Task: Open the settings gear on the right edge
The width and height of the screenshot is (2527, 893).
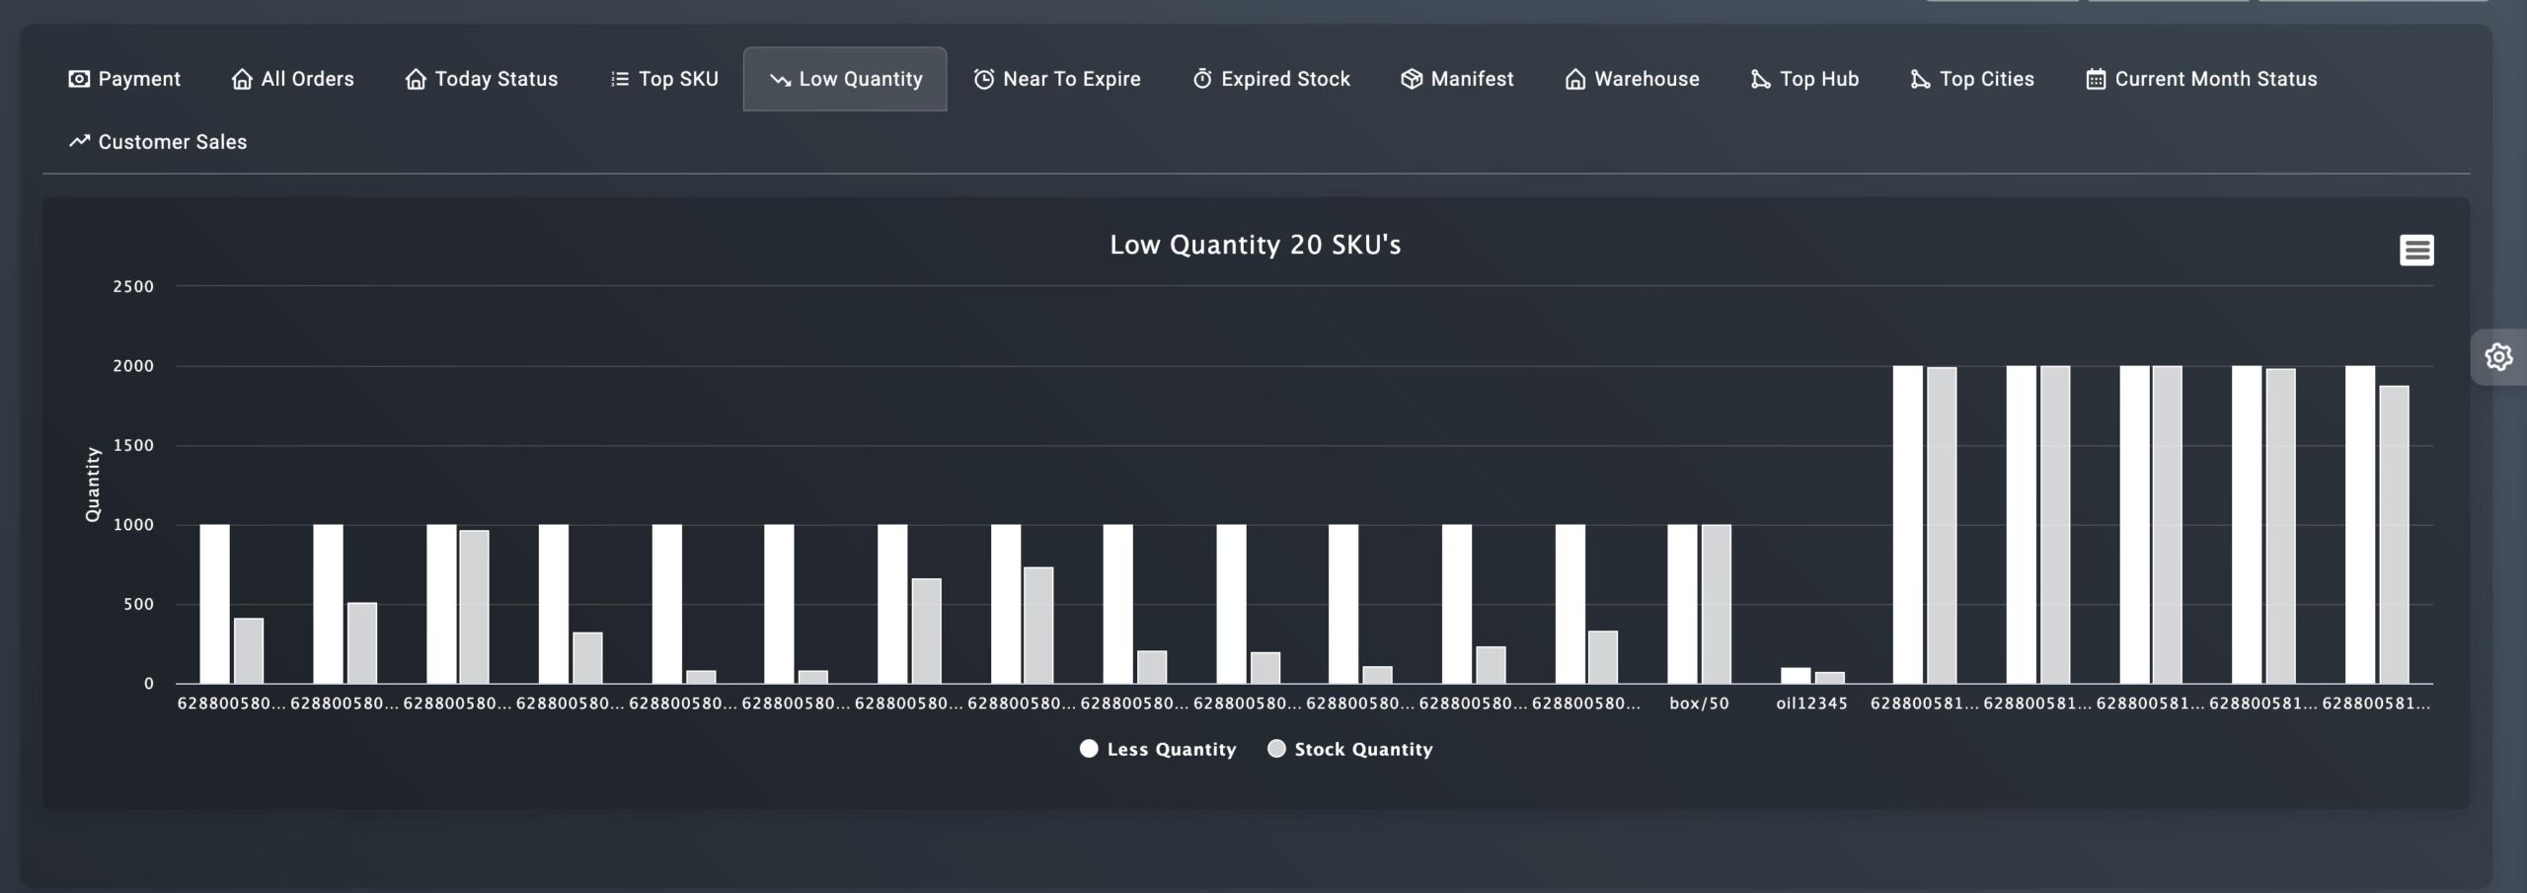Action: tap(2500, 356)
